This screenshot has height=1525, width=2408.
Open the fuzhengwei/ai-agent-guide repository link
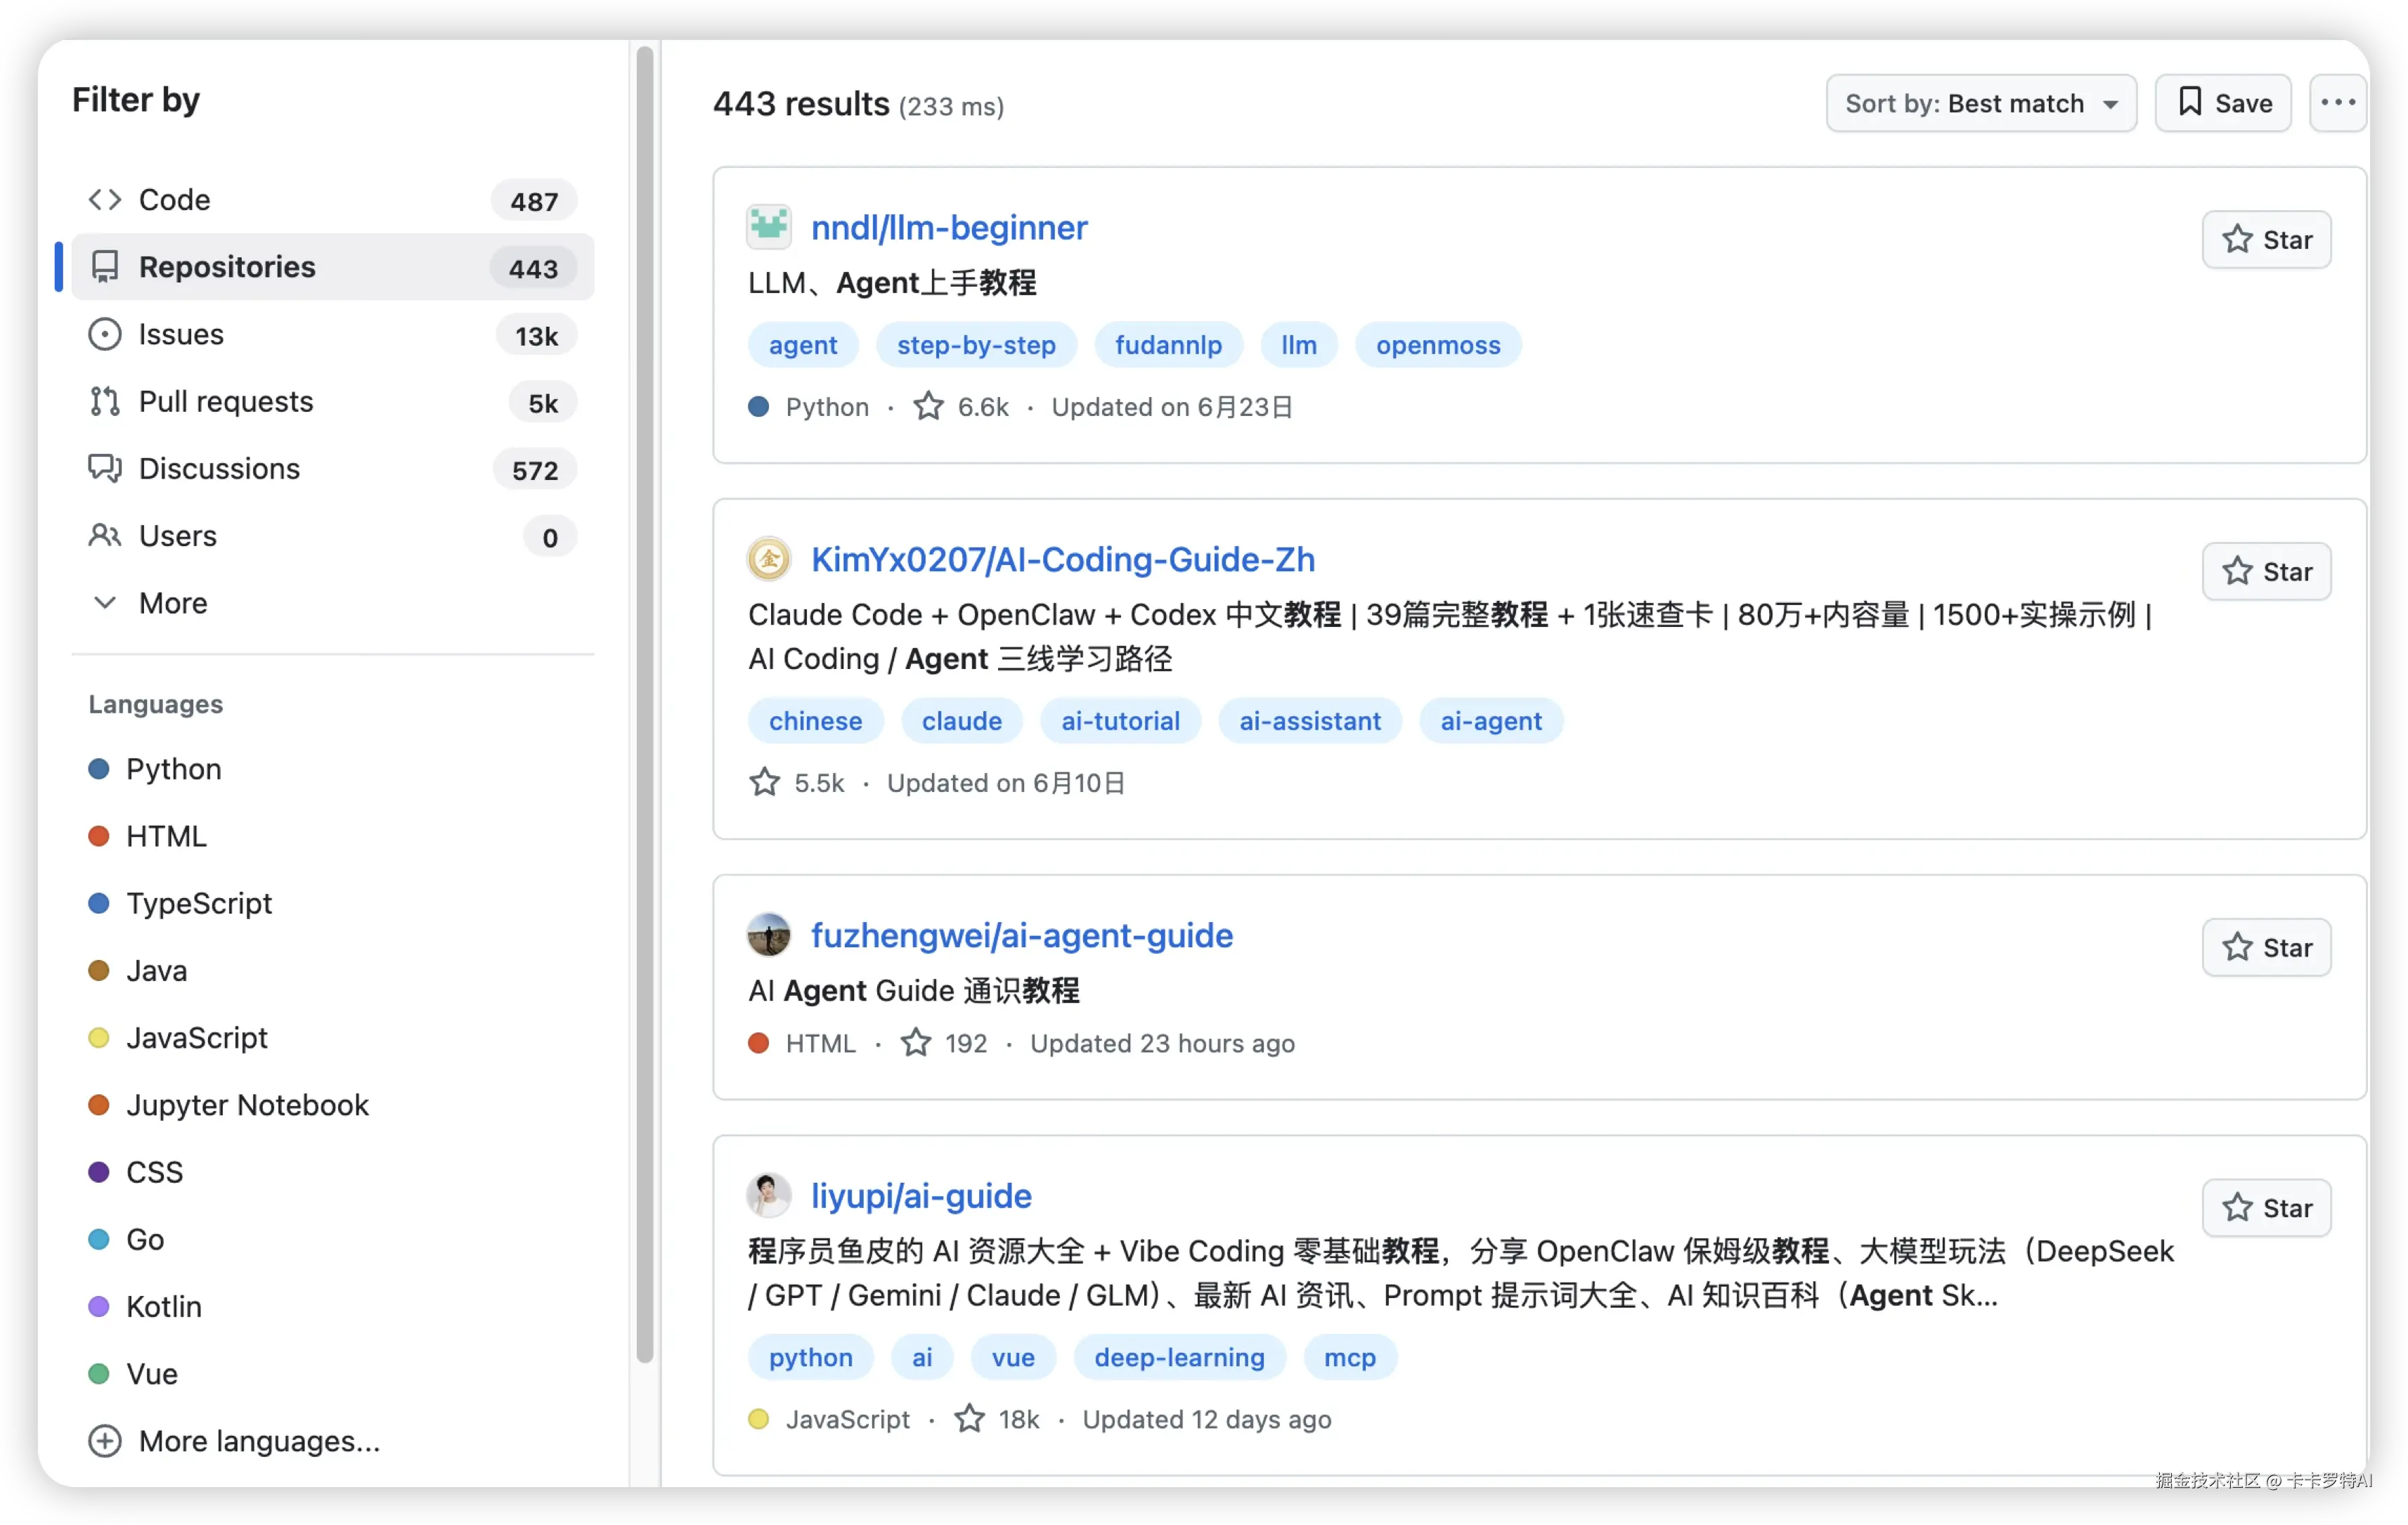(1022, 935)
